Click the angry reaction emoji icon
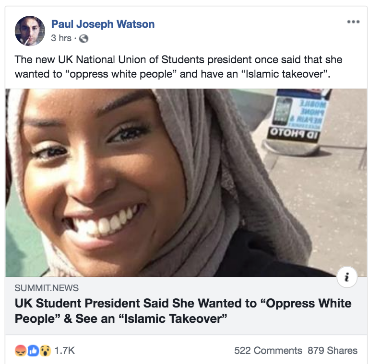 21,351
